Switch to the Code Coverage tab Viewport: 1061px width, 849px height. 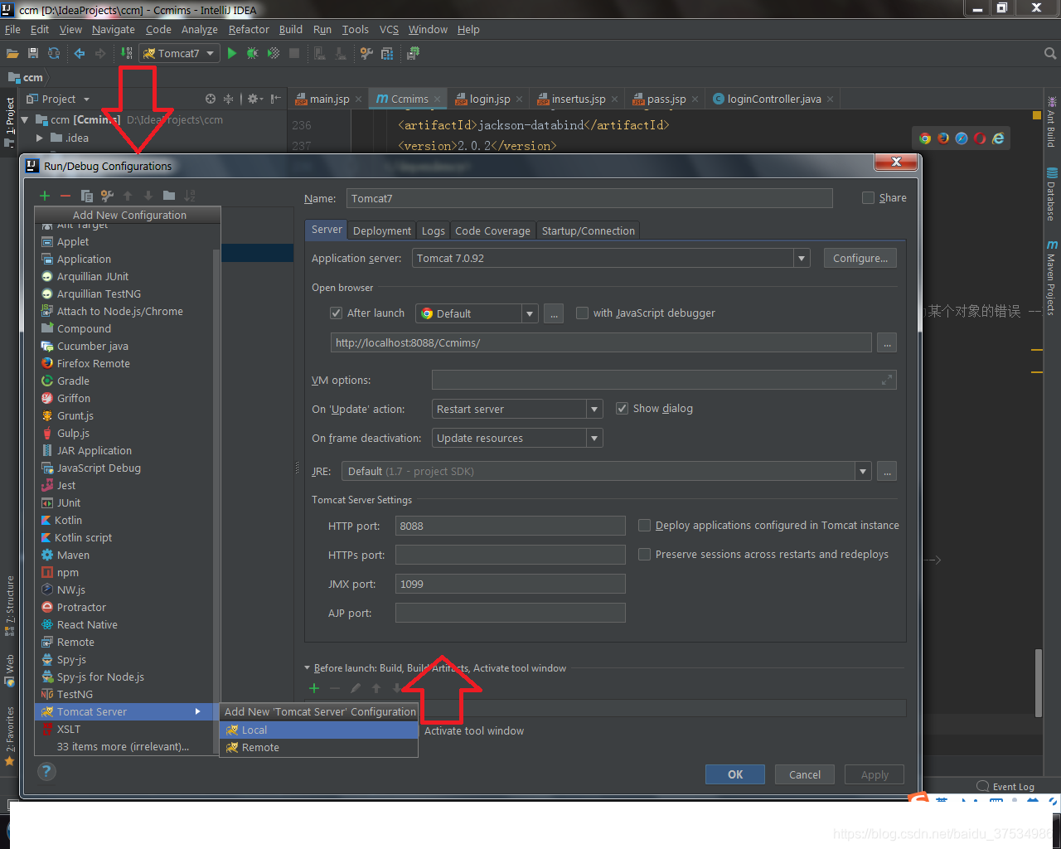[492, 230]
